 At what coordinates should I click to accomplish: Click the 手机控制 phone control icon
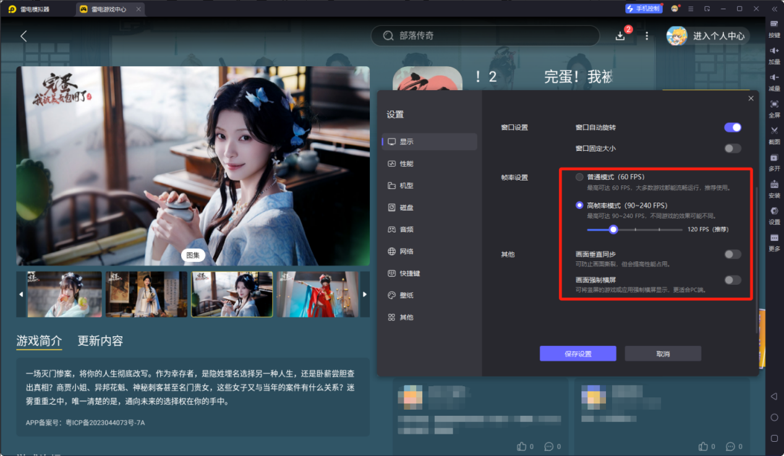[646, 9]
